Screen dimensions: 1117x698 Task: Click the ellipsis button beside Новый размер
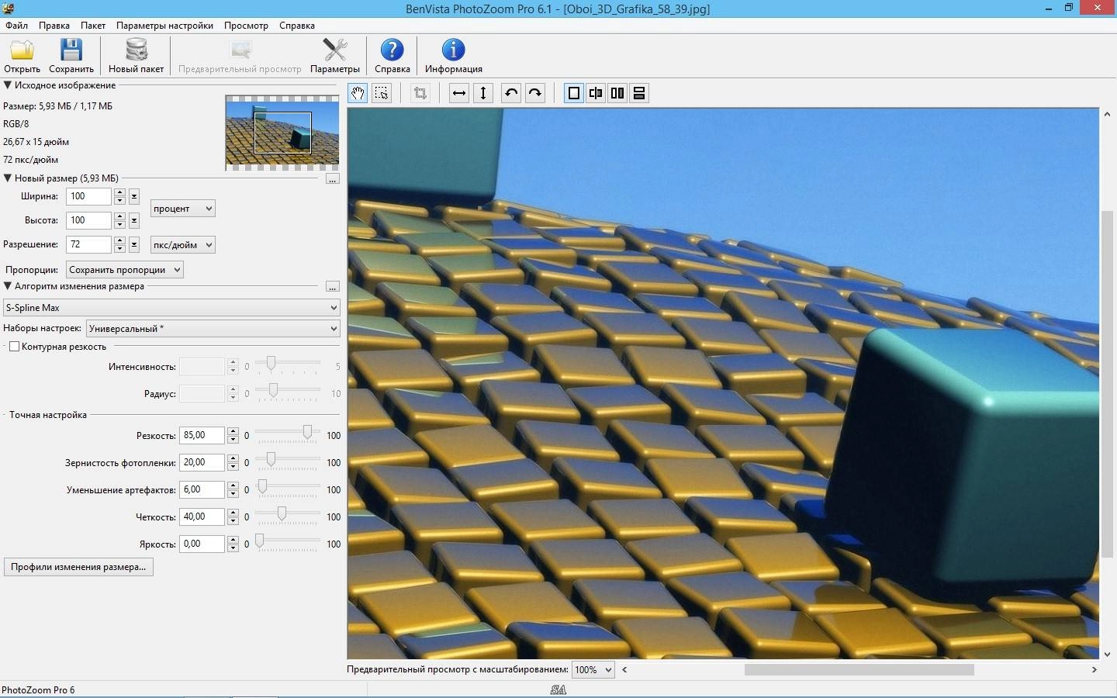click(332, 178)
